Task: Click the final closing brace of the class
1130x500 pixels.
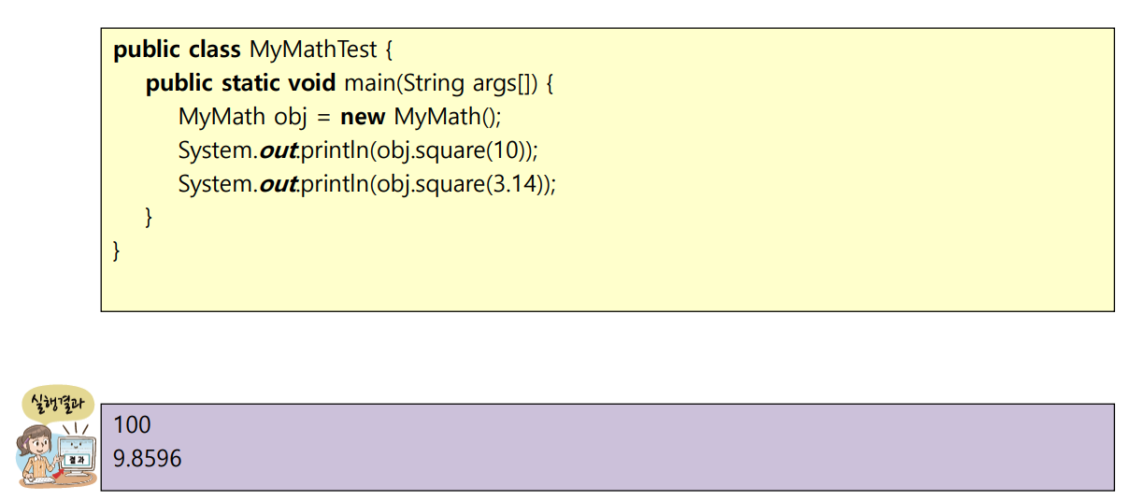Action: click(117, 250)
